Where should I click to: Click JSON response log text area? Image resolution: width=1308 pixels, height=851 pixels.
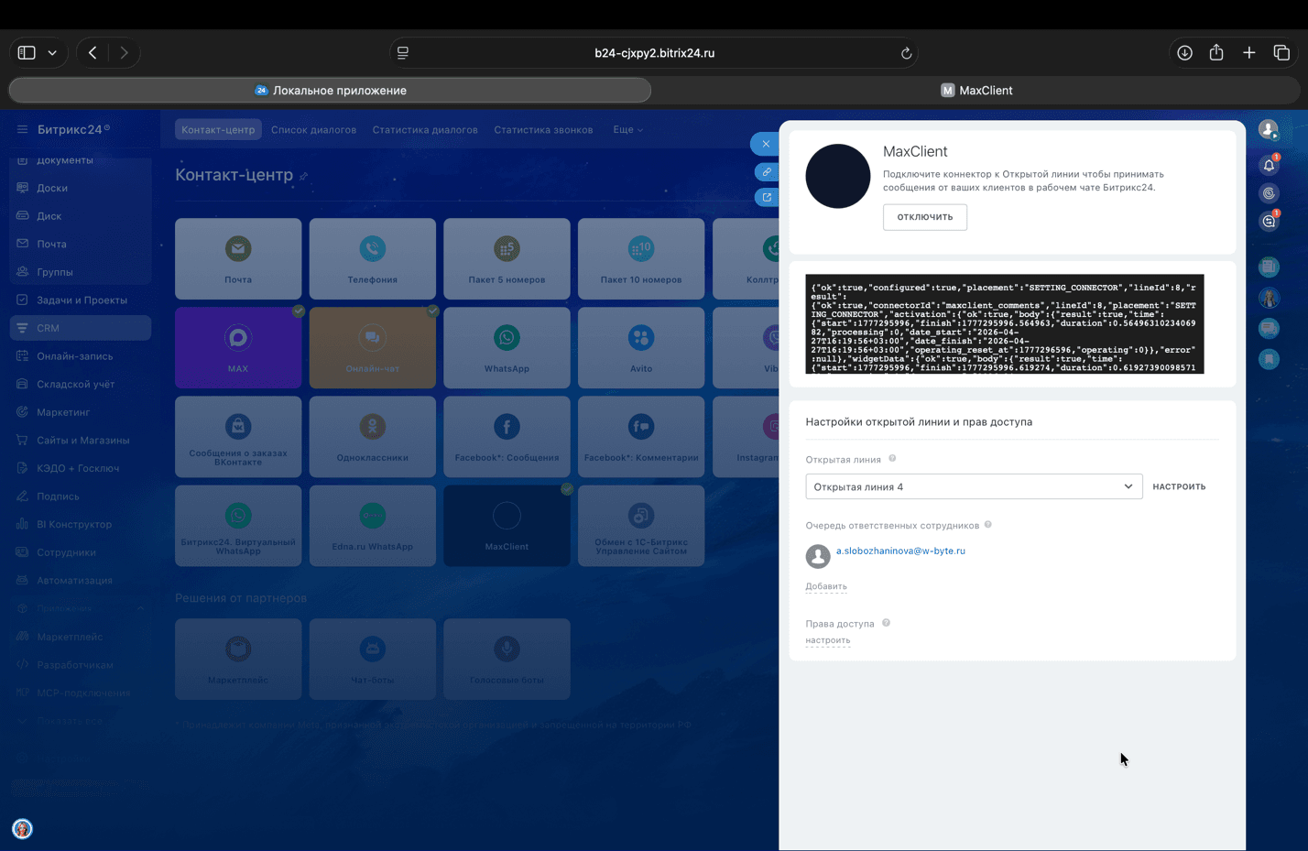(1005, 324)
